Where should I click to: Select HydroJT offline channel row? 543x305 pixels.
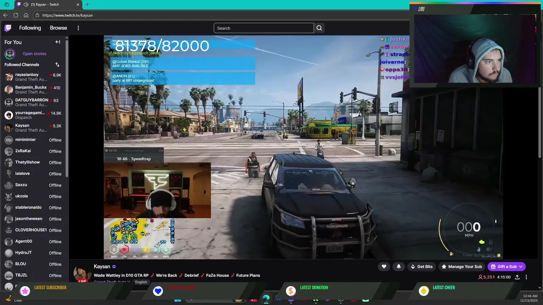point(34,253)
